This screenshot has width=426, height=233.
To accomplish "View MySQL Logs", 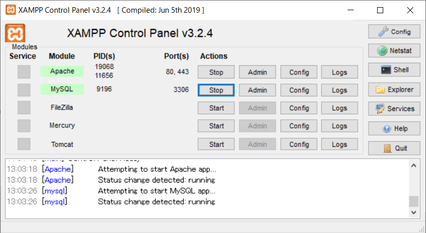I will tap(339, 90).
